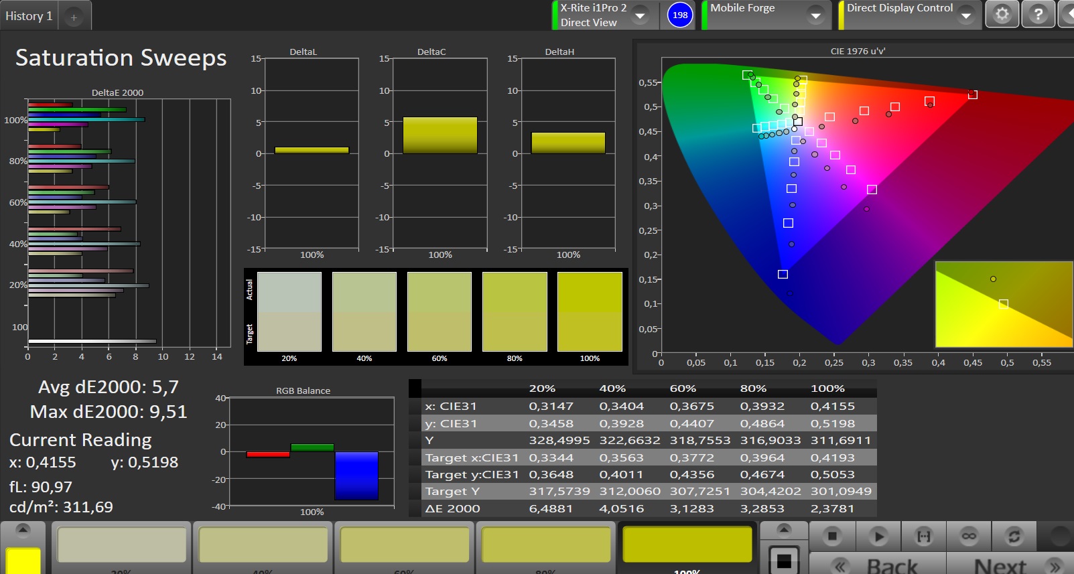Screen dimensions: 1074x574
Task: Click the Stop measurement button
Action: coord(832,536)
